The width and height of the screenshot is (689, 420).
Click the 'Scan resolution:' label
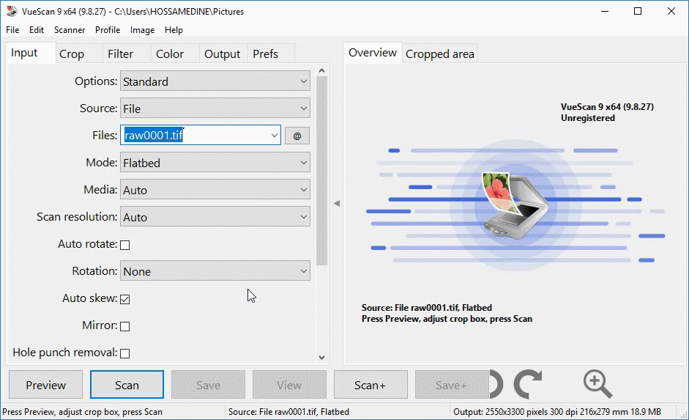coord(77,217)
